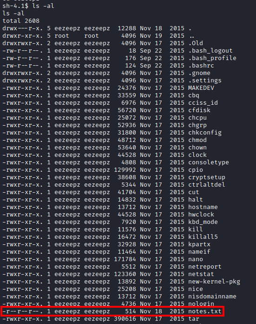Image resolution: width=256 pixels, height=324 pixels.
Task: Click the netstat filename
Action: pyautogui.click(x=201, y=274)
